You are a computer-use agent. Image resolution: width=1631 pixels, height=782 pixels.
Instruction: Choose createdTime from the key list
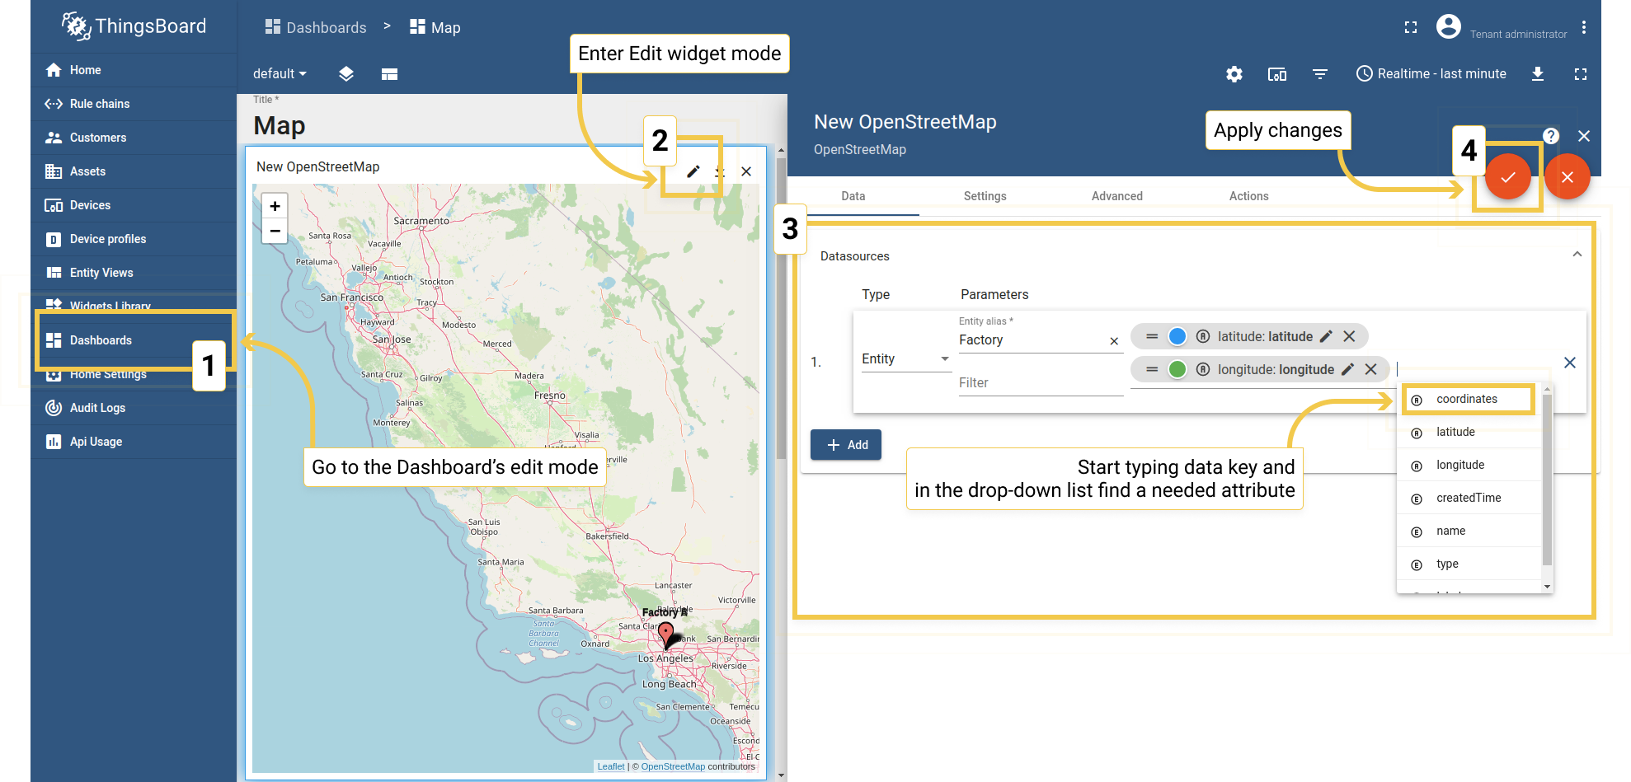tap(1468, 498)
